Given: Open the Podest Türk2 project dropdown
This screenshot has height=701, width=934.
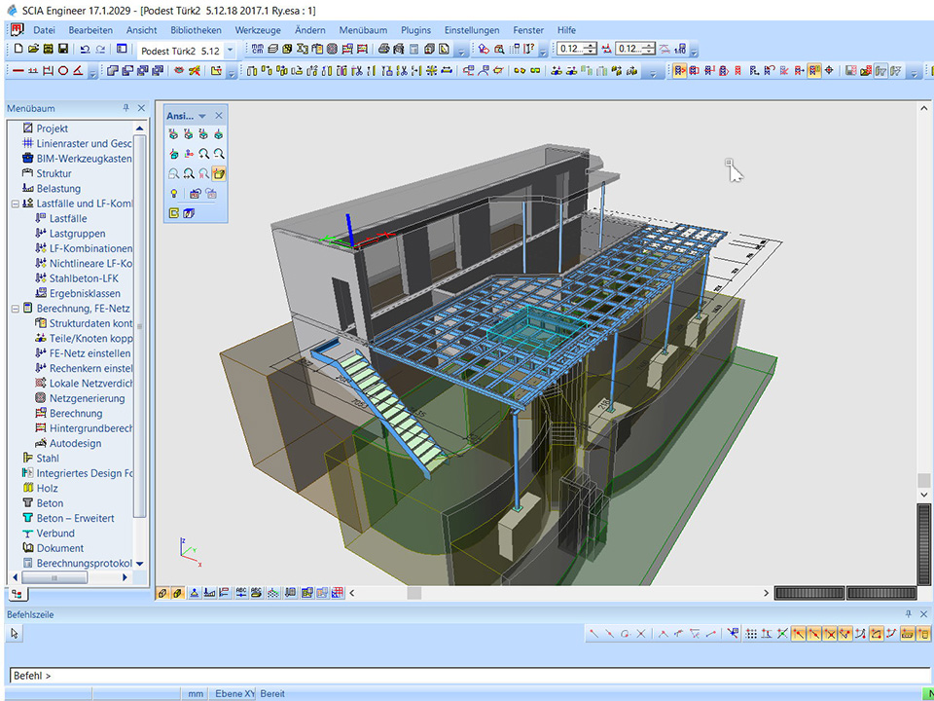Looking at the screenshot, I should click(230, 50).
